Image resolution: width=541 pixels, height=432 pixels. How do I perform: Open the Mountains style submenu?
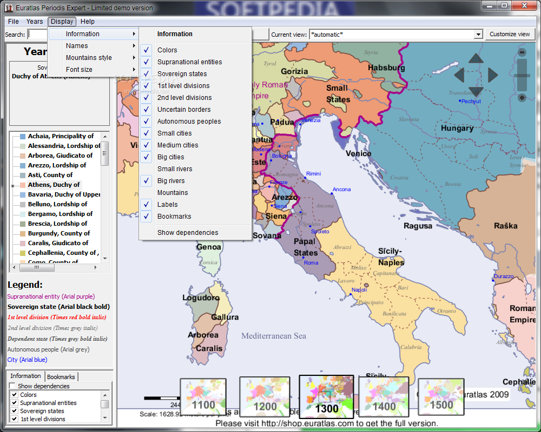point(93,58)
